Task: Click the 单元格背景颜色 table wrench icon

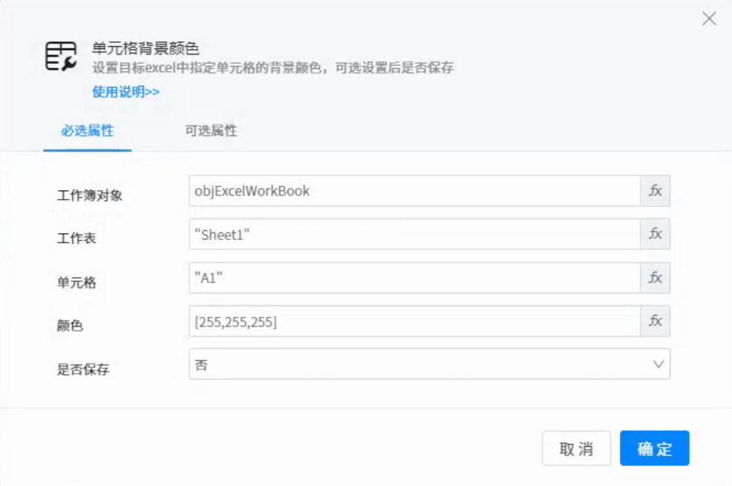Action: (x=61, y=57)
